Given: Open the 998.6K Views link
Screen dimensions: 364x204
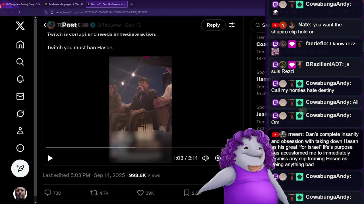Looking at the screenshot, I should pos(144,175).
